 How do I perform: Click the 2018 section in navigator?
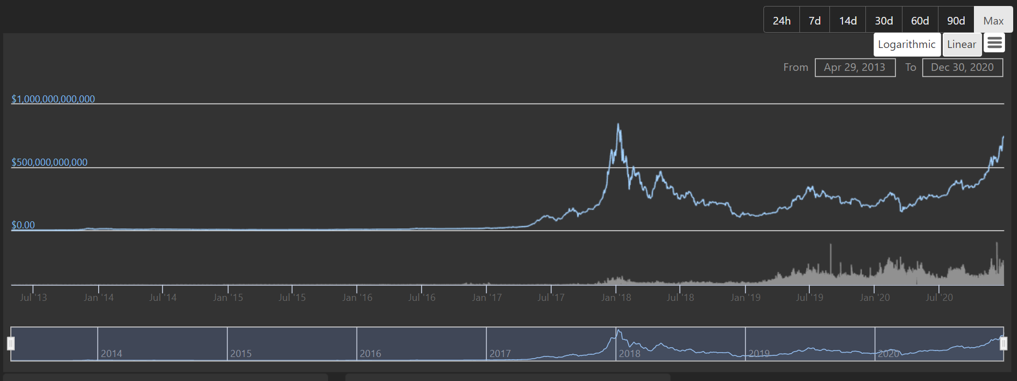coord(680,344)
